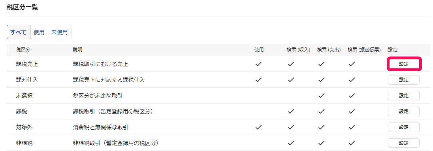Open 設定 for the 未選択 row
Screen dimensions: 433x151
(x=403, y=96)
